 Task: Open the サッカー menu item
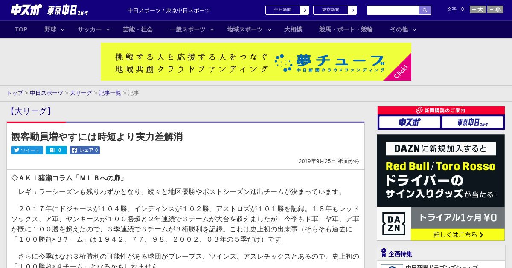point(90,29)
